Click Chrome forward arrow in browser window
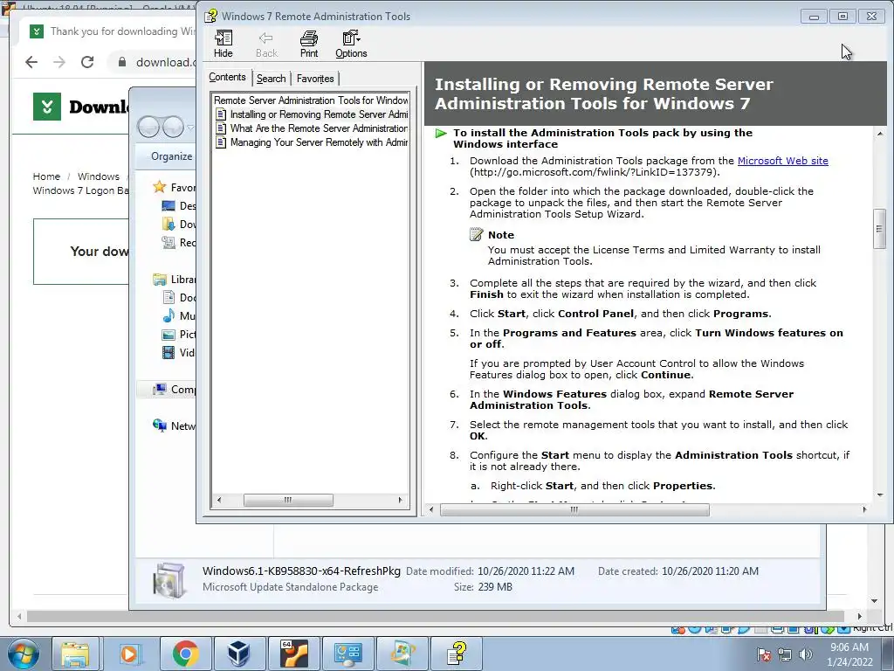The height and width of the screenshot is (671, 894). pos(59,62)
